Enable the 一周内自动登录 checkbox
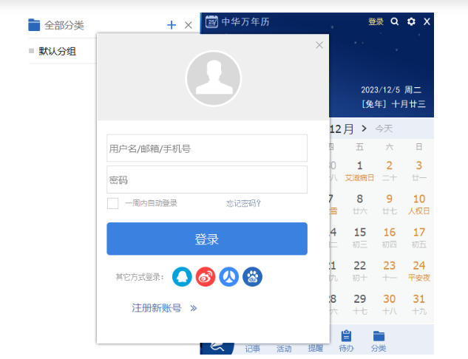The width and height of the screenshot is (468, 359). coord(112,203)
